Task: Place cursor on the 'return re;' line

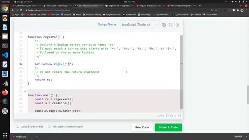Action: tap(43, 80)
